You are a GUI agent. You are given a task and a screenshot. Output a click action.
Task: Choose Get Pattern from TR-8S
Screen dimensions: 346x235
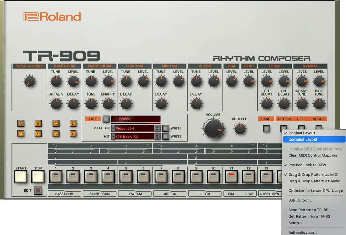pyautogui.click(x=314, y=216)
